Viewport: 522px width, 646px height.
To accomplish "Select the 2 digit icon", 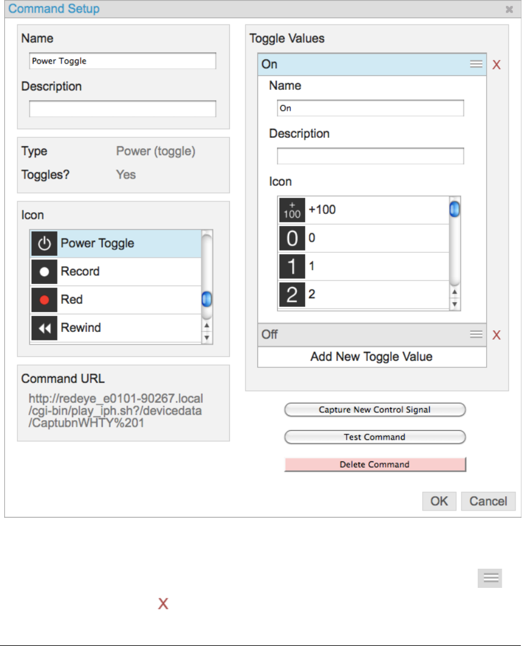I will pyautogui.click(x=363, y=295).
